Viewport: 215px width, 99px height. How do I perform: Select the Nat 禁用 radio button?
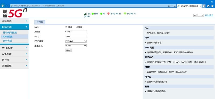pos(77,27)
